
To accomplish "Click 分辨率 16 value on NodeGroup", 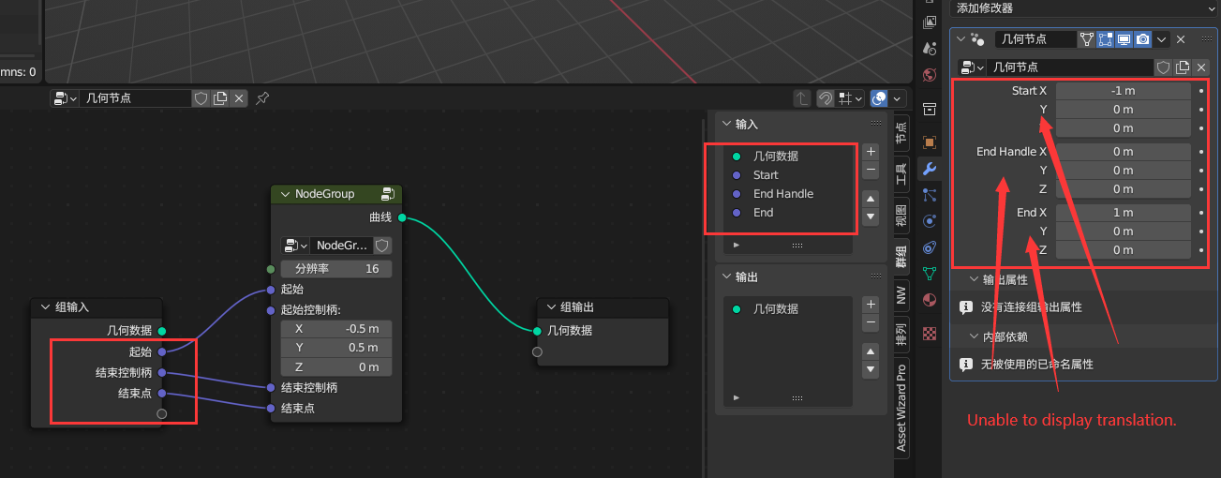I will click(x=336, y=269).
